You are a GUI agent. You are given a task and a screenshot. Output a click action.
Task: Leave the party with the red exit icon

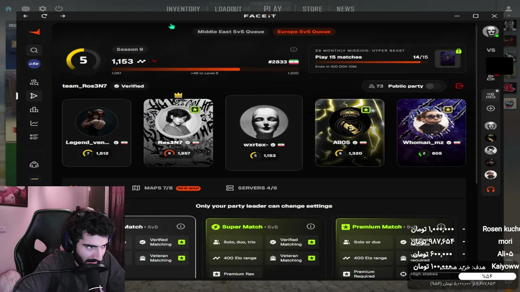click(459, 86)
